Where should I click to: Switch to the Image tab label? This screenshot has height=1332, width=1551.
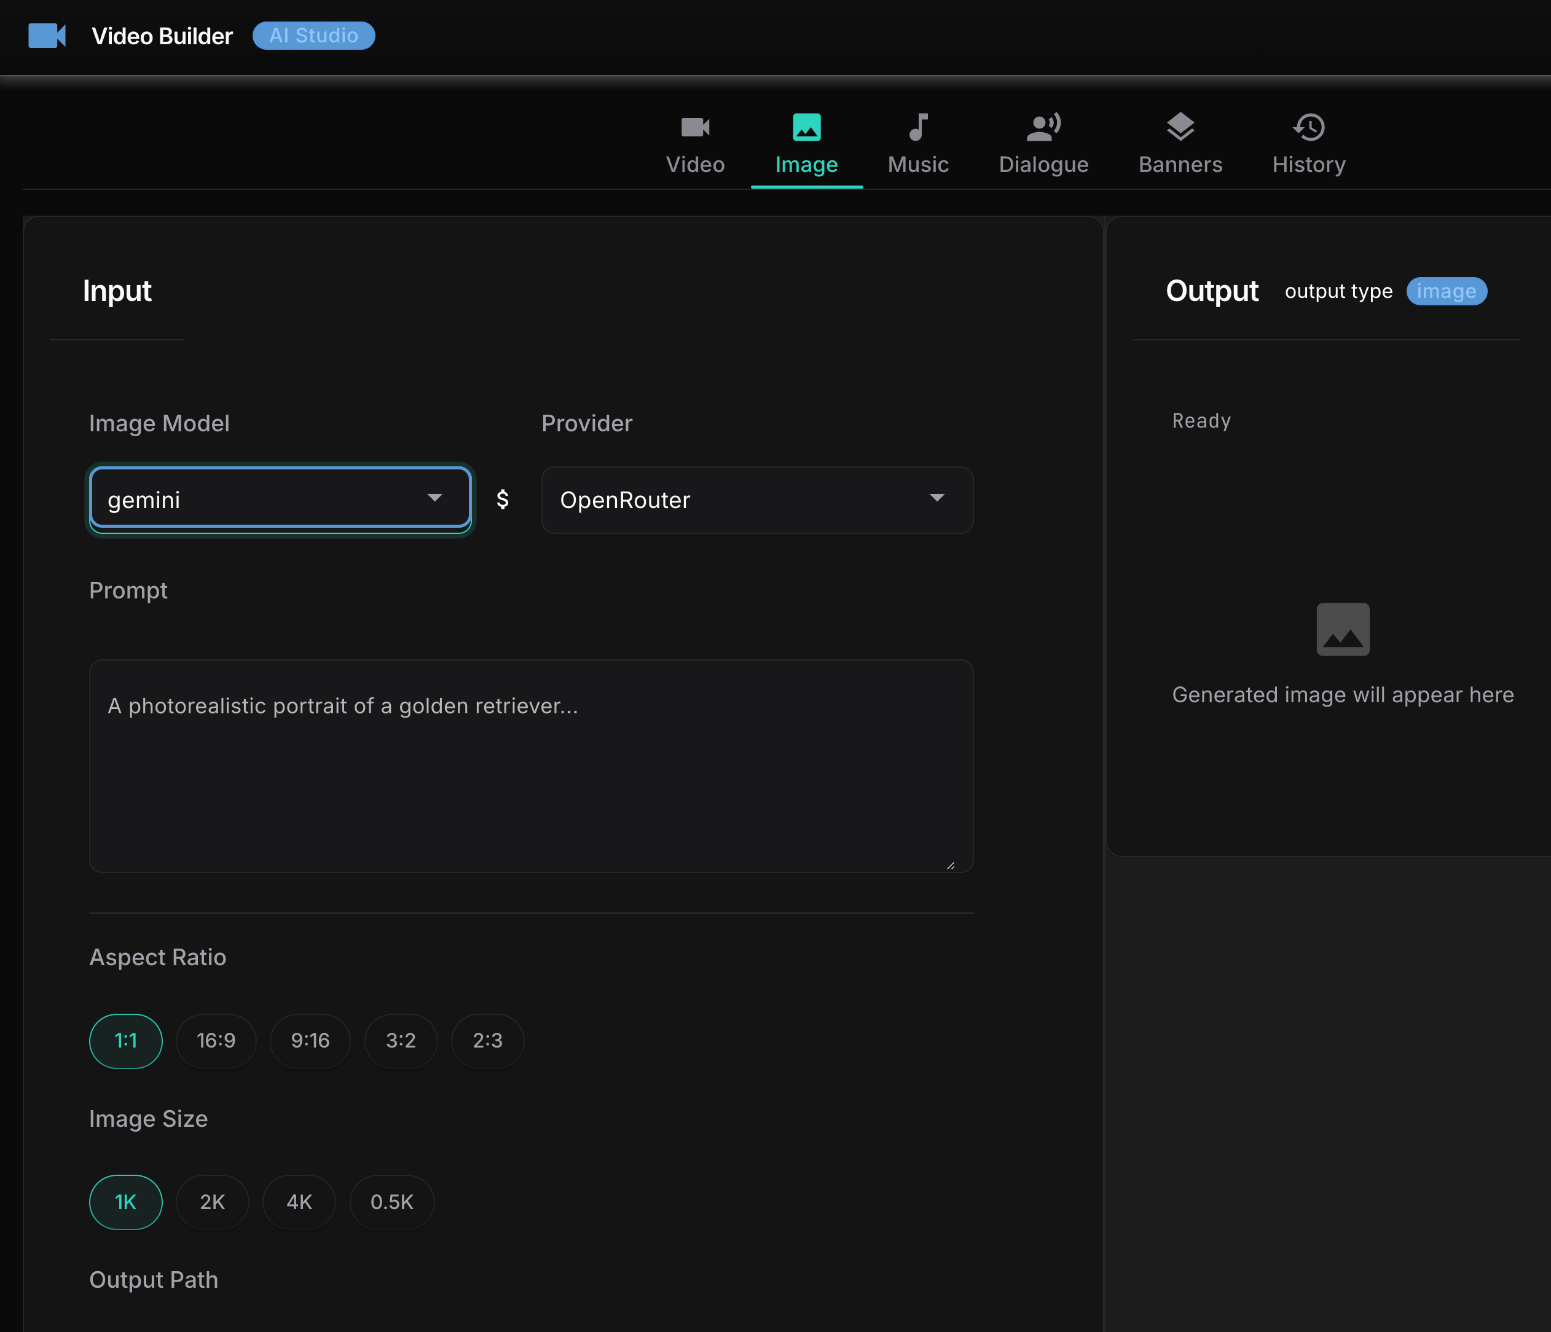pos(806,165)
